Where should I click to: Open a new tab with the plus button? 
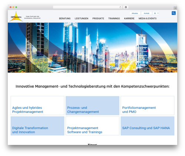(175, 8)
